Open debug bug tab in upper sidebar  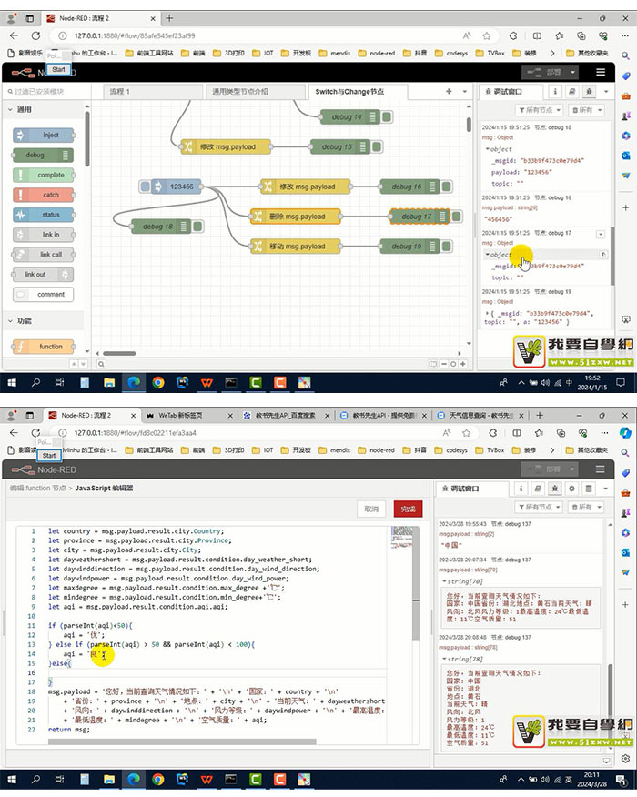(589, 92)
